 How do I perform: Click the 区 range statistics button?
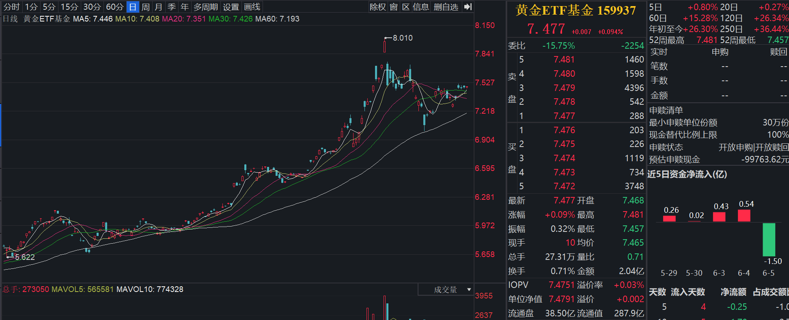[x=406, y=7]
